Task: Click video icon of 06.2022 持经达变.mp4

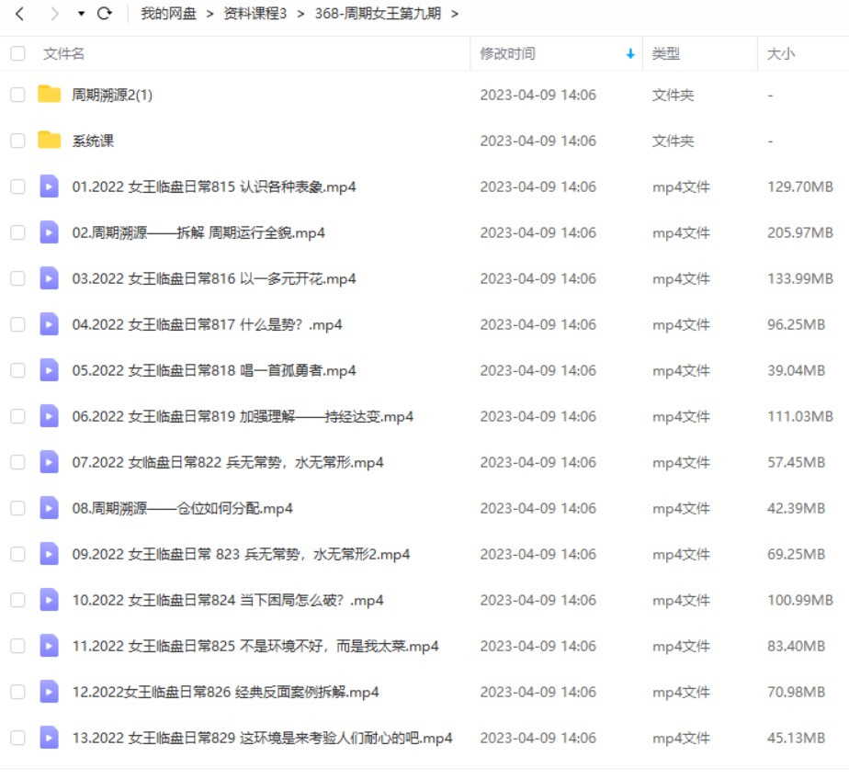Action: (50, 416)
